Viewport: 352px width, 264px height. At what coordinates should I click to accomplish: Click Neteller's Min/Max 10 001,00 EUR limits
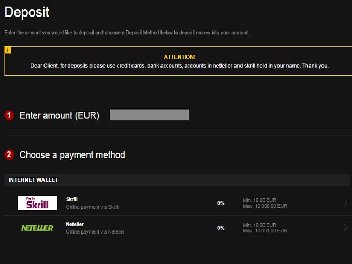(265, 228)
